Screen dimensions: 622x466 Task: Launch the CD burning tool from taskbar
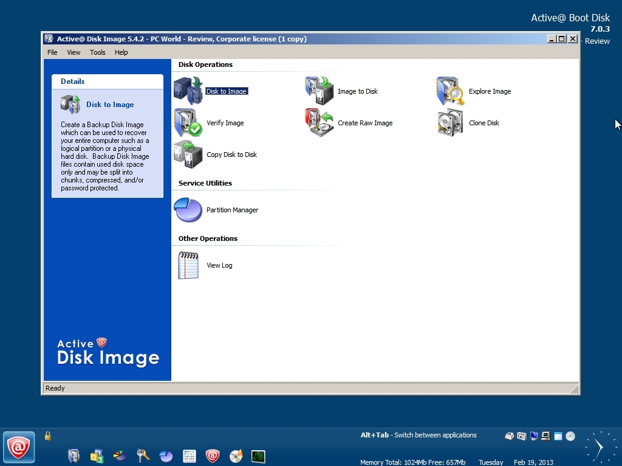click(x=236, y=456)
